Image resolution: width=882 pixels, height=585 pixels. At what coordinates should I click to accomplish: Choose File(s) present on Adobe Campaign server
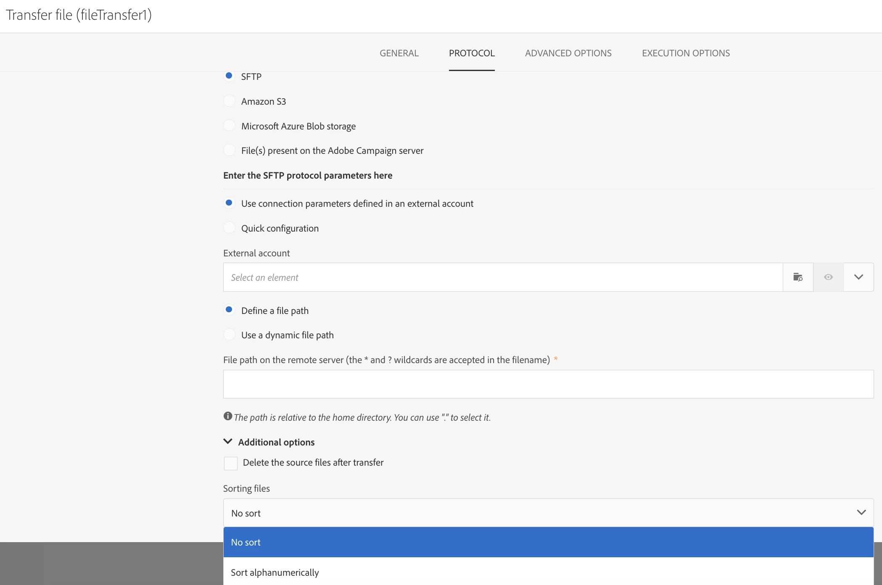(229, 150)
